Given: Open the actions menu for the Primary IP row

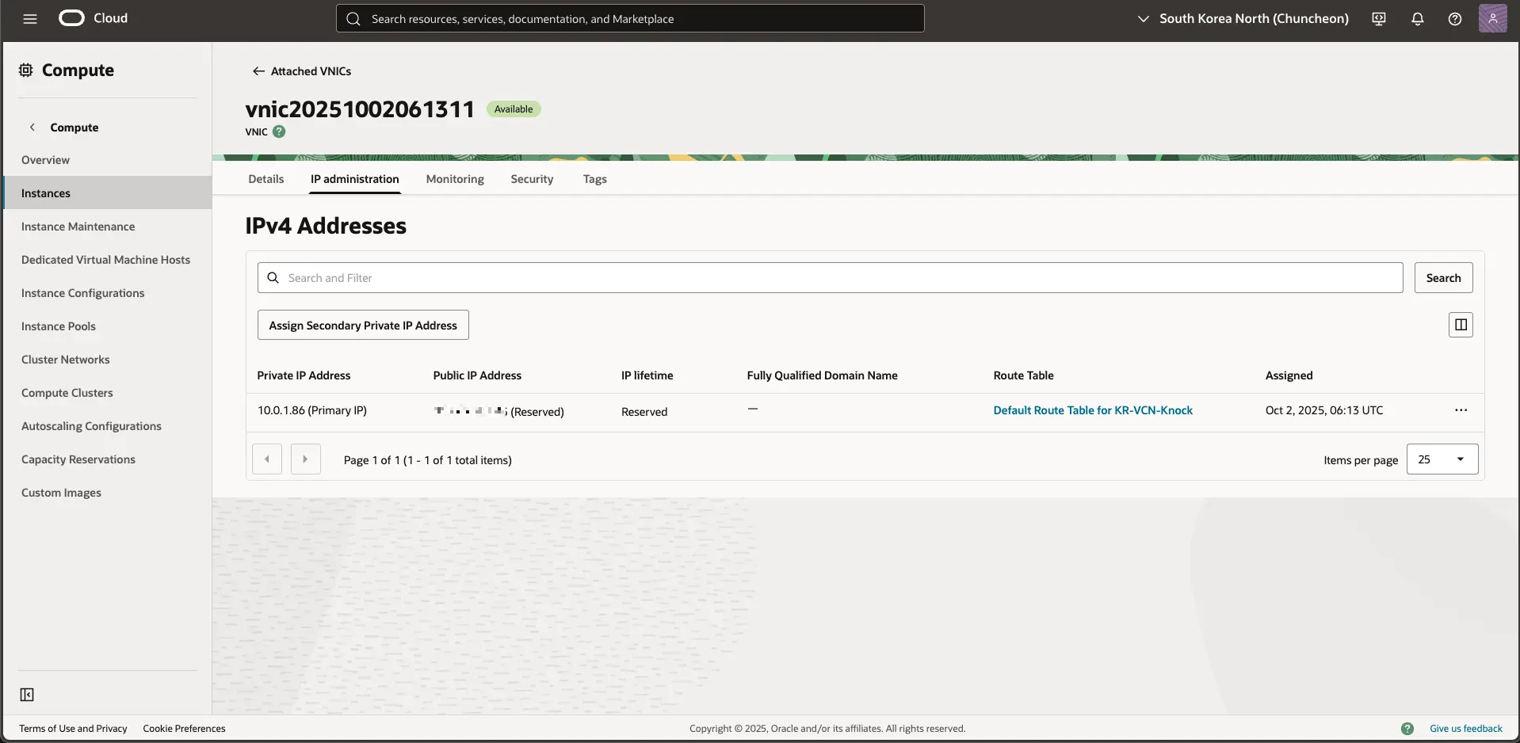Looking at the screenshot, I should pyautogui.click(x=1461, y=410).
